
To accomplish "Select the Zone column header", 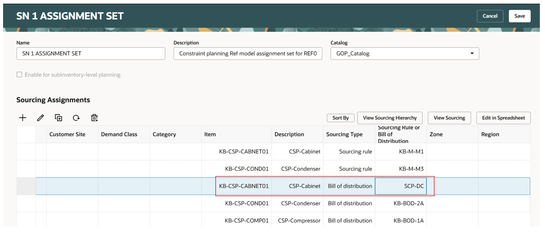I will pyautogui.click(x=452, y=134).
